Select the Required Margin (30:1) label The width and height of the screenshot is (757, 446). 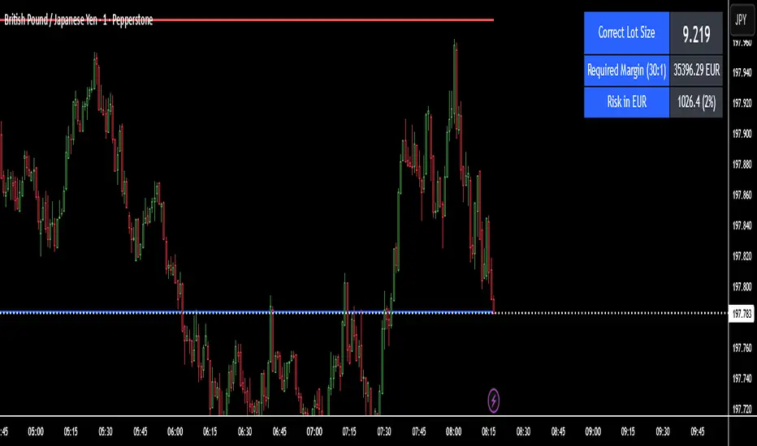(x=626, y=71)
